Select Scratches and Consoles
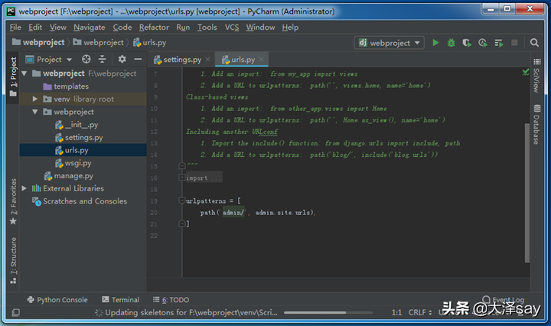The height and width of the screenshot is (326, 551). [80, 201]
